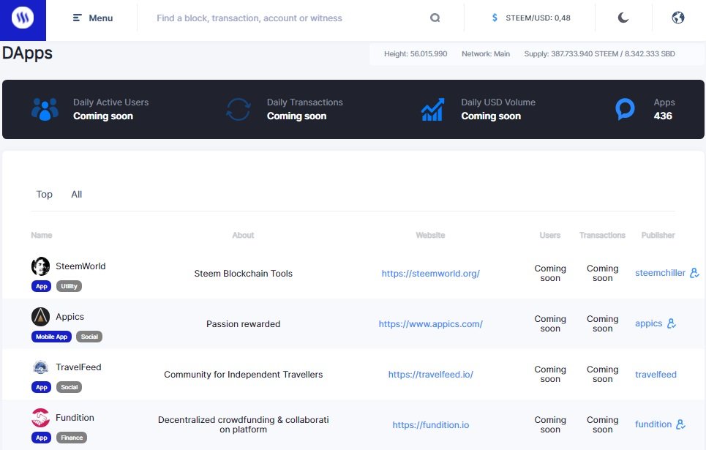Open fundition publisher profile
Viewport: 706px width, 450px height.
653,424
